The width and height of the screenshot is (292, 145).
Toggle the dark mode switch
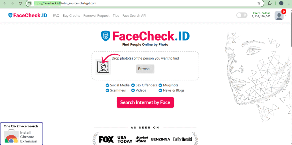point(242,15)
